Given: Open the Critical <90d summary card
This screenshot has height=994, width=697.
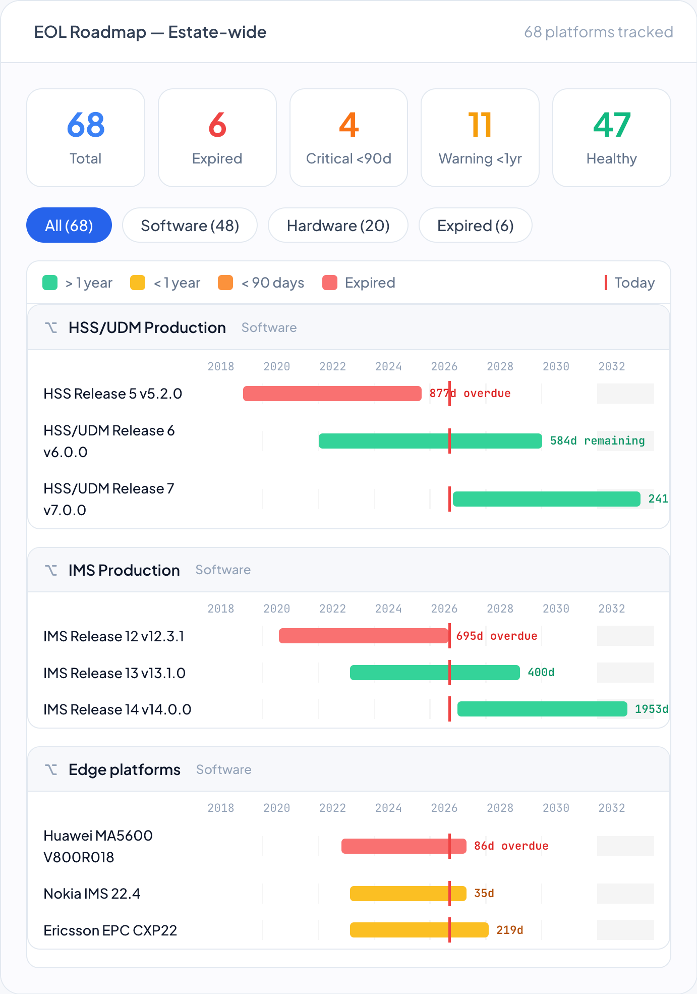Looking at the screenshot, I should (349, 138).
